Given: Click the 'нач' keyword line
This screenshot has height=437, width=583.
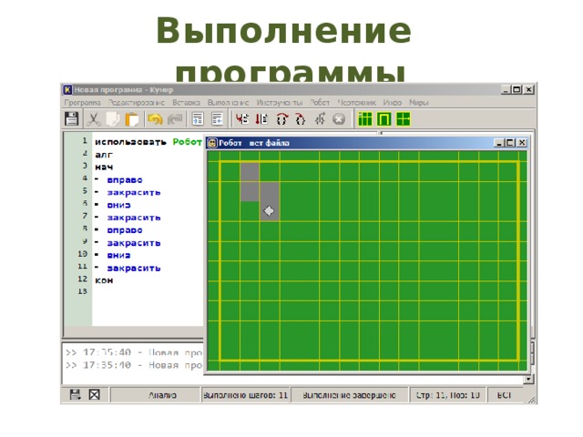Looking at the screenshot, I should point(104,168).
